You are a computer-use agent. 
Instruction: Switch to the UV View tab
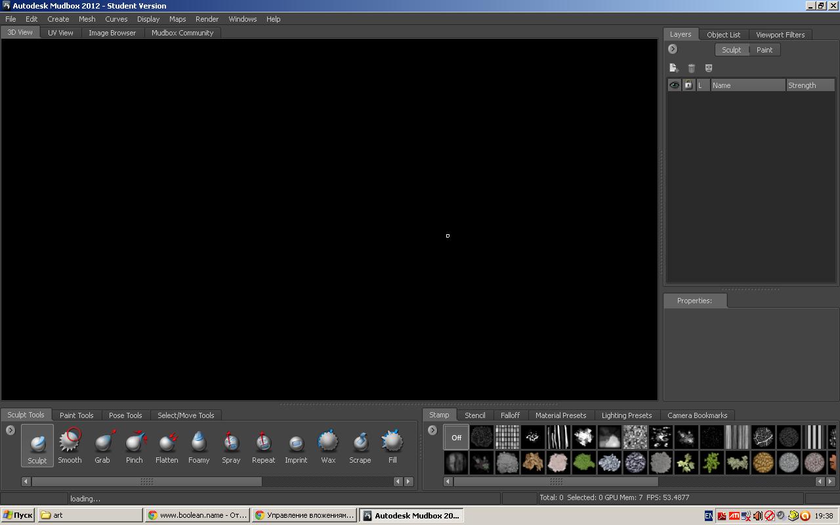60,33
